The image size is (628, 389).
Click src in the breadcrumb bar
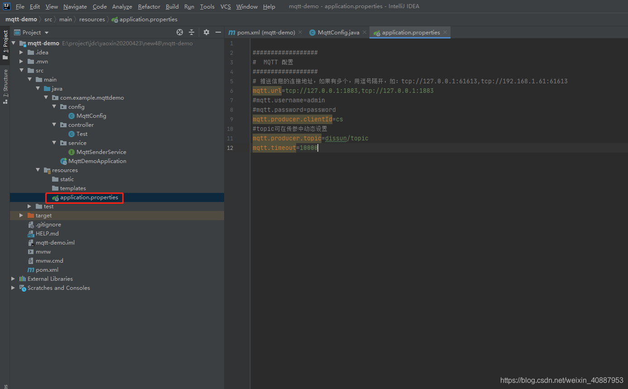point(48,19)
